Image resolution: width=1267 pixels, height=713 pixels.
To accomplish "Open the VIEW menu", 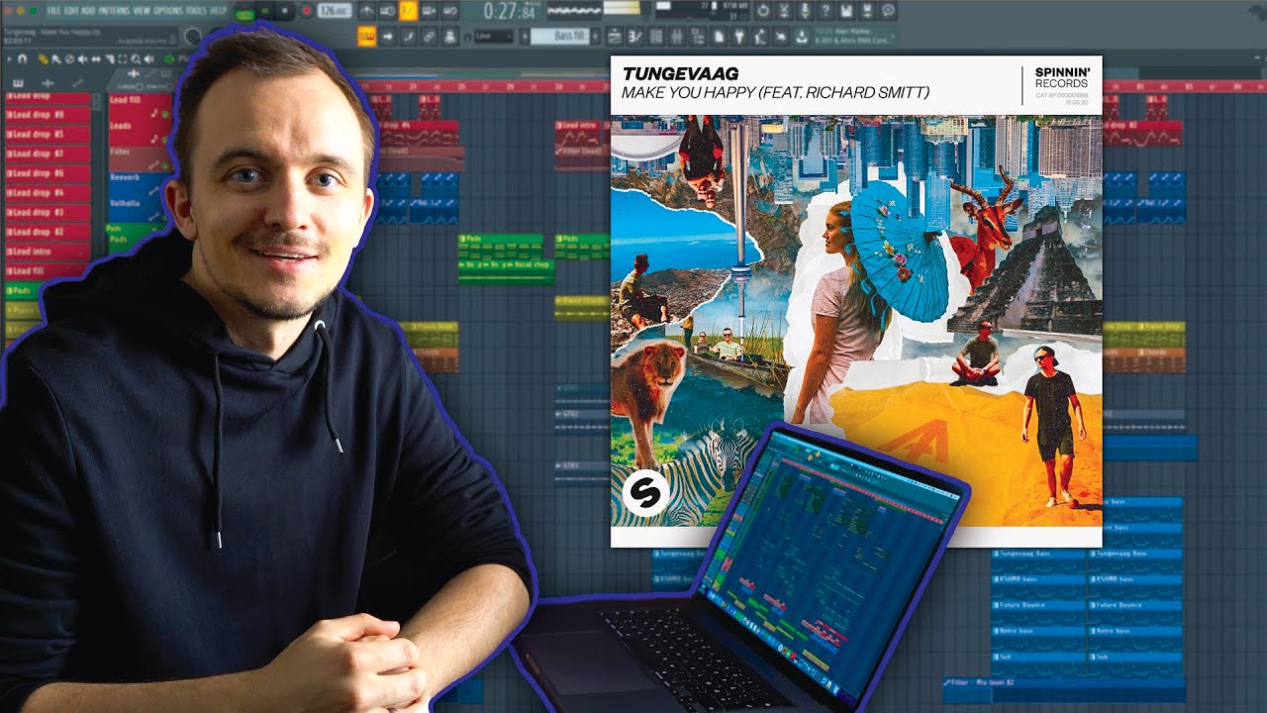I will point(142,10).
